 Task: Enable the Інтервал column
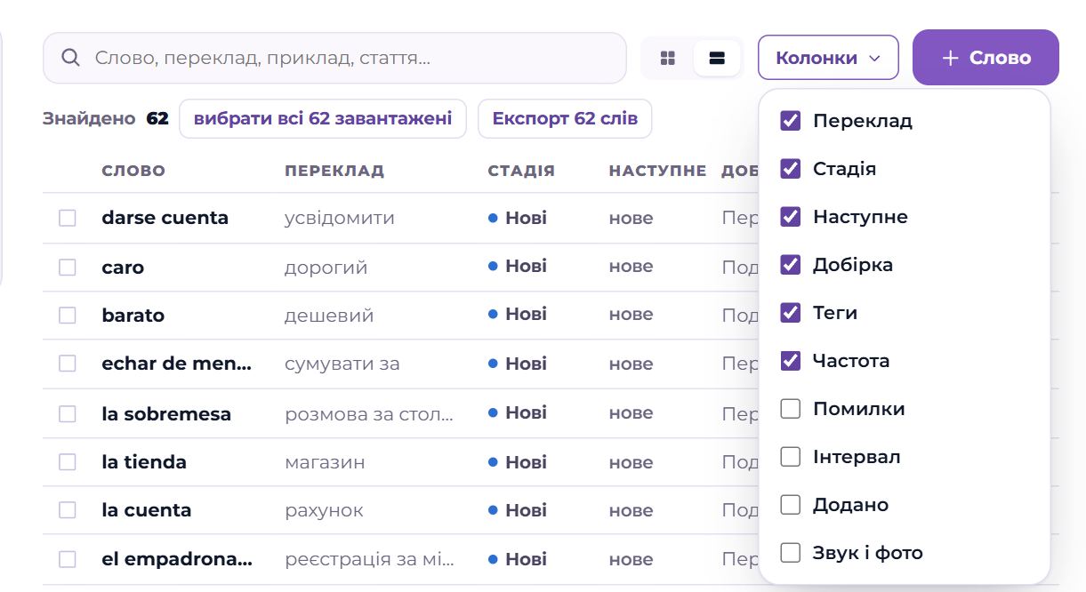pyautogui.click(x=791, y=457)
